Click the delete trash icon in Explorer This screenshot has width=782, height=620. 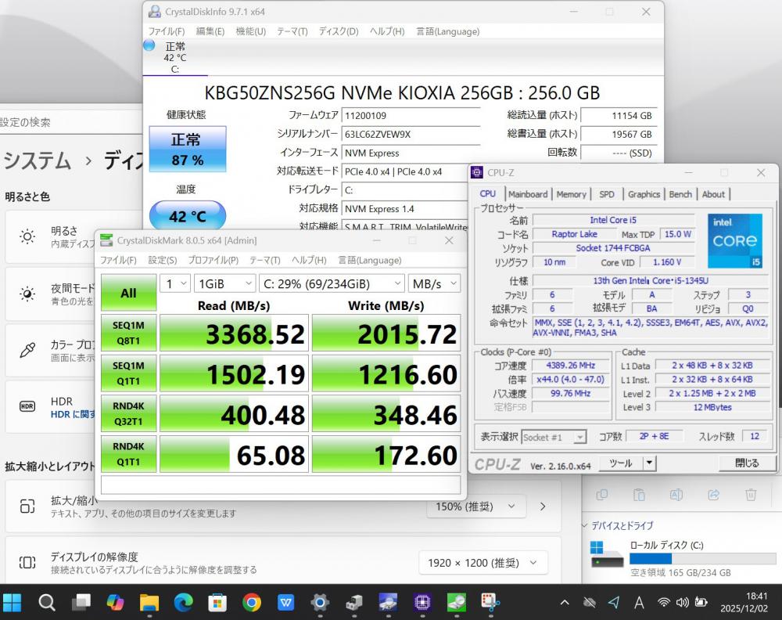click(x=751, y=495)
